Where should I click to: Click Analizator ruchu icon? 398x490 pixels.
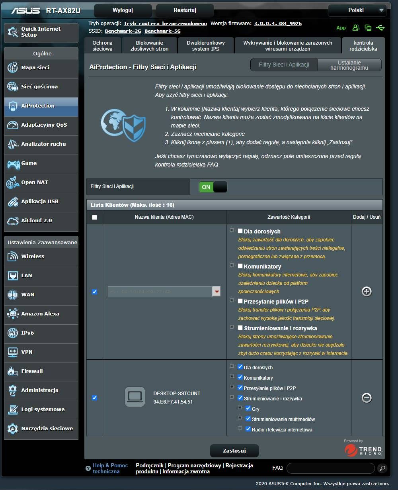[x=13, y=144]
